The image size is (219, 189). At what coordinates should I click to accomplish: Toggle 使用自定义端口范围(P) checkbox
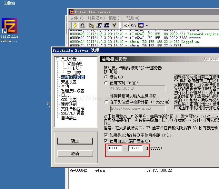106,141
